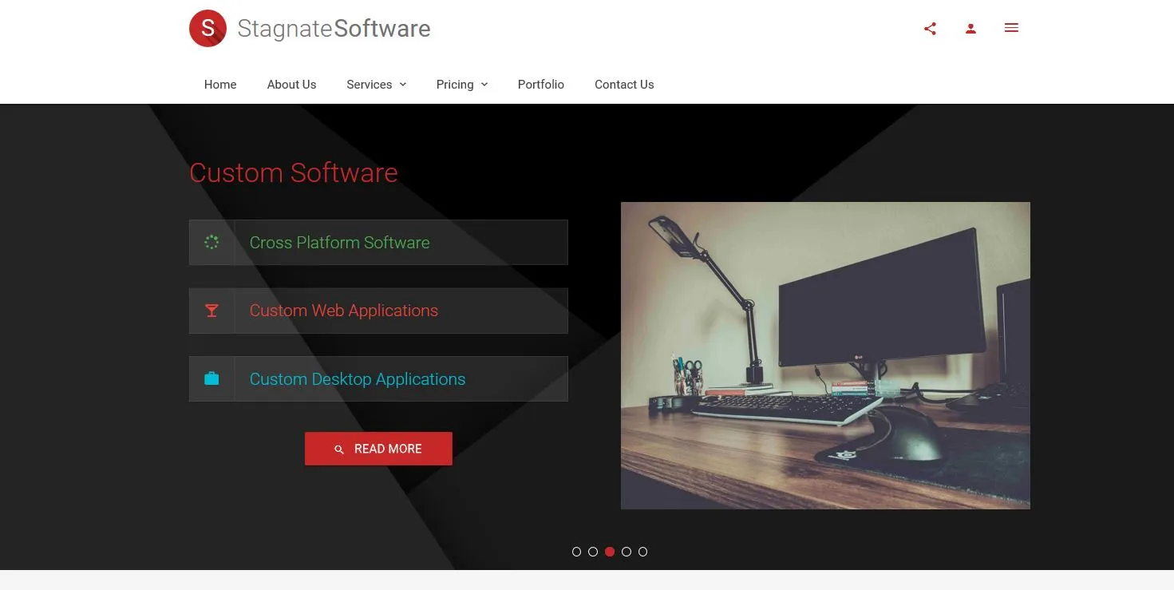Open the hamburger menu icon

tap(1011, 28)
